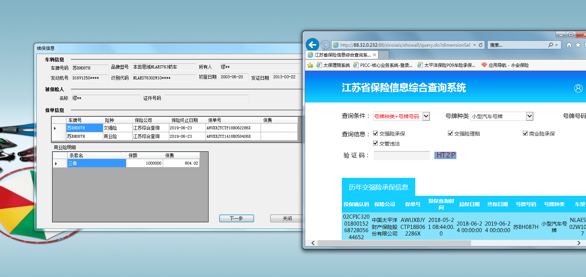Open Favorites with the star icon
This screenshot has height=277, width=586.
[x=578, y=45]
